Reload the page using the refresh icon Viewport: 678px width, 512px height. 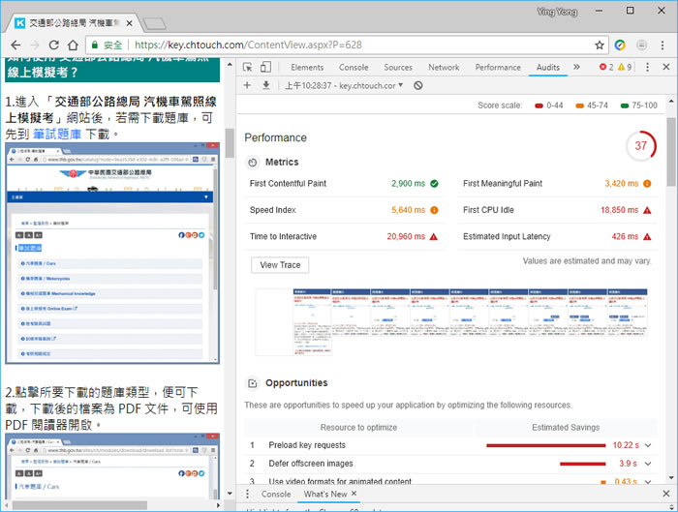(54, 45)
